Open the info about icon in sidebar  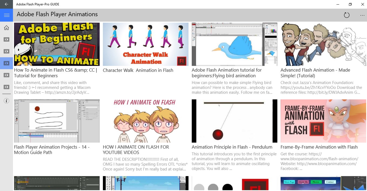tap(6, 101)
